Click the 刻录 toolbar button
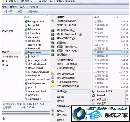 click(x=20, y=12)
